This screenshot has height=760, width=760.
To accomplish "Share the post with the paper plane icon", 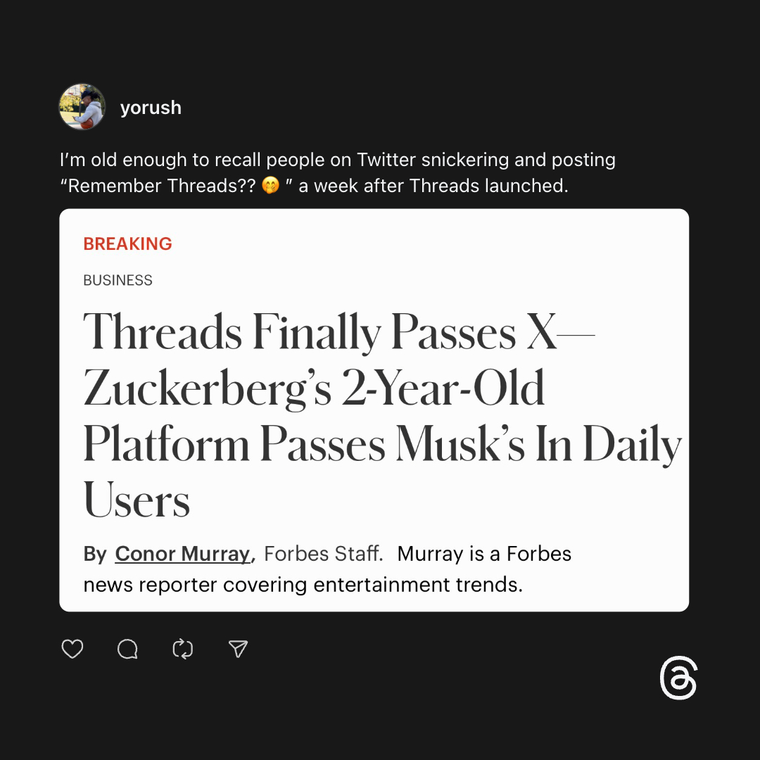I will click(239, 649).
